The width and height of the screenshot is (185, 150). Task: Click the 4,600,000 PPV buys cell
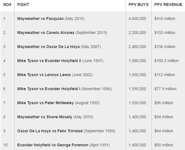137,19
